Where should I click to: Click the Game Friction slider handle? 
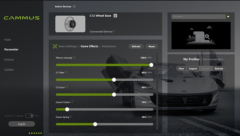point(67,109)
